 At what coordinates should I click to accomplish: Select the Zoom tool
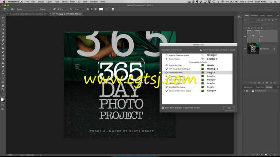pyautogui.click(x=3, y=89)
